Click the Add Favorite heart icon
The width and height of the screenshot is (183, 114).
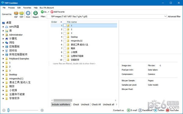(52, 12)
